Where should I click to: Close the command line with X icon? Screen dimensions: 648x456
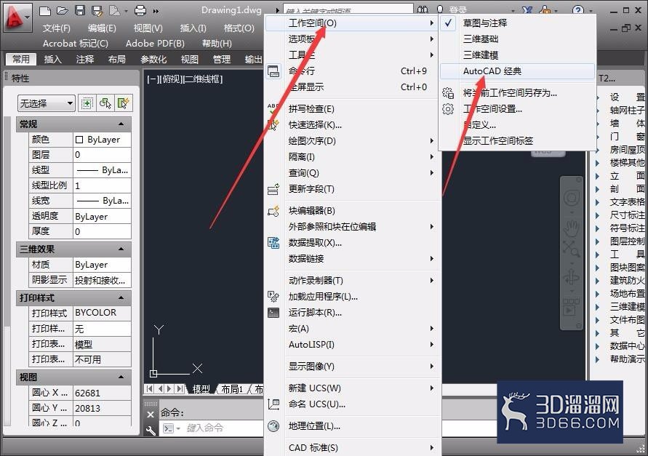pyautogui.click(x=151, y=415)
